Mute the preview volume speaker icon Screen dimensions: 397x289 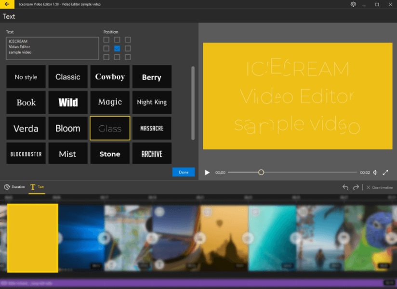[x=375, y=172]
